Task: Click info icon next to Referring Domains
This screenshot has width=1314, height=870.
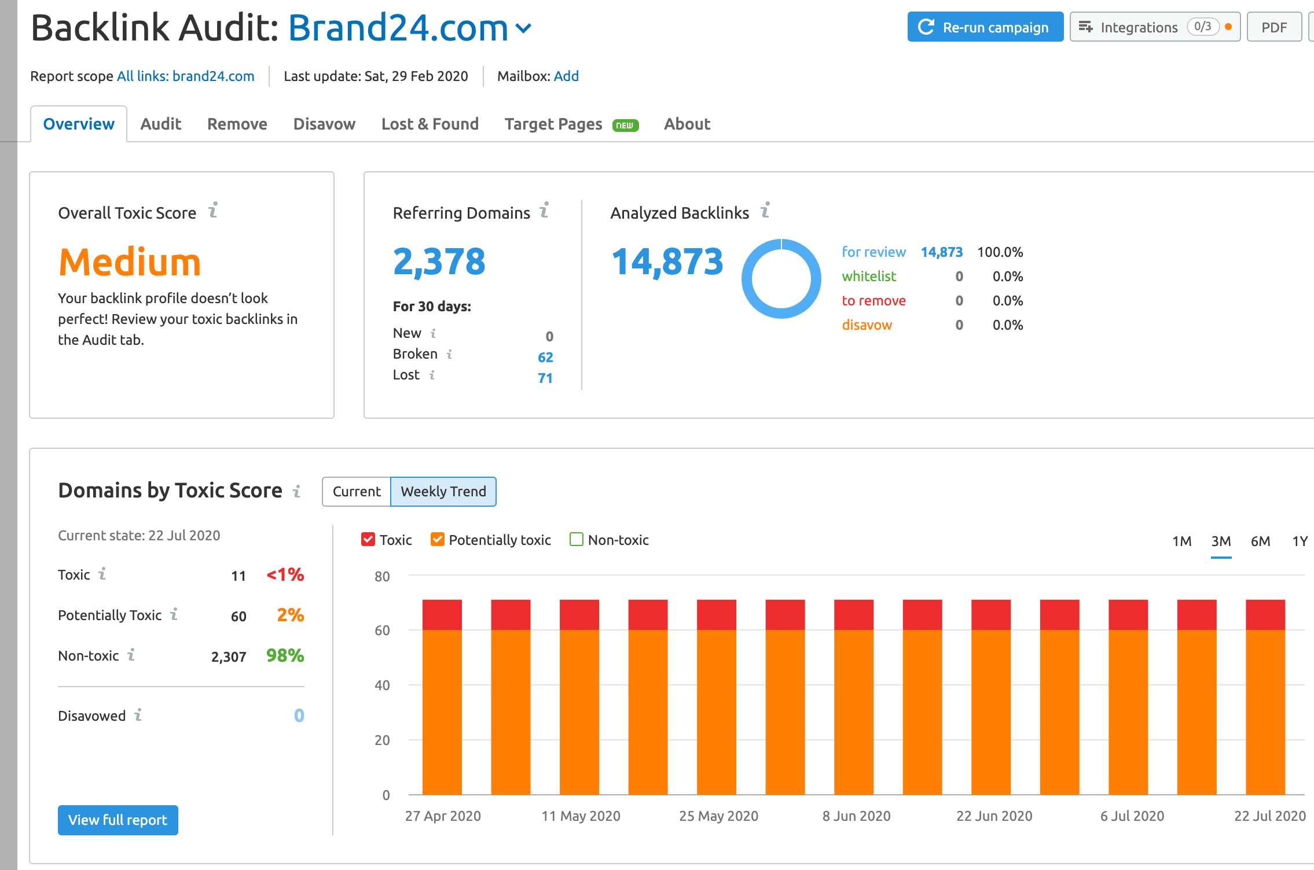Action: [544, 210]
